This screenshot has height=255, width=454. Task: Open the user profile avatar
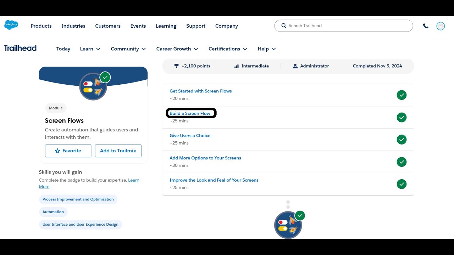[441, 26]
